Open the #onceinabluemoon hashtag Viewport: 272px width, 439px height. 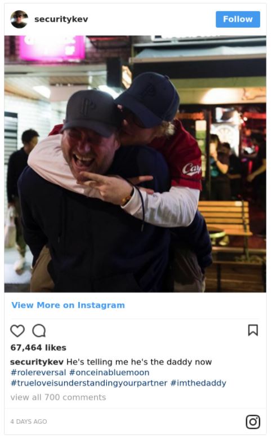109,373
